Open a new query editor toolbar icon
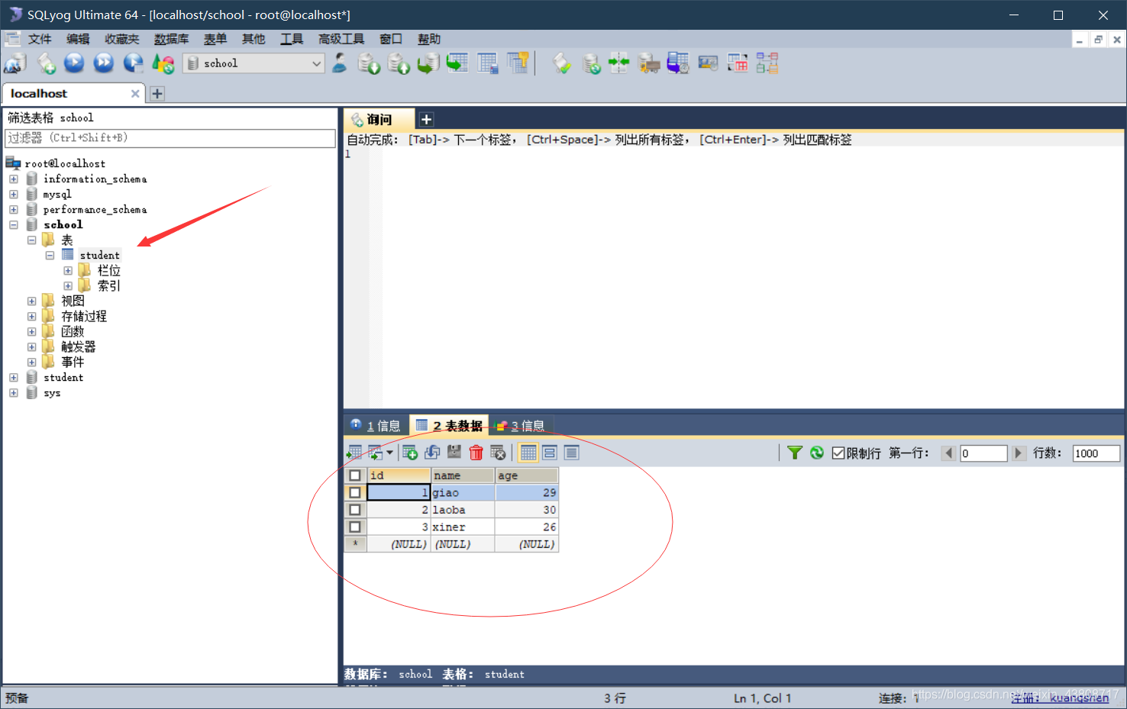 pos(46,63)
